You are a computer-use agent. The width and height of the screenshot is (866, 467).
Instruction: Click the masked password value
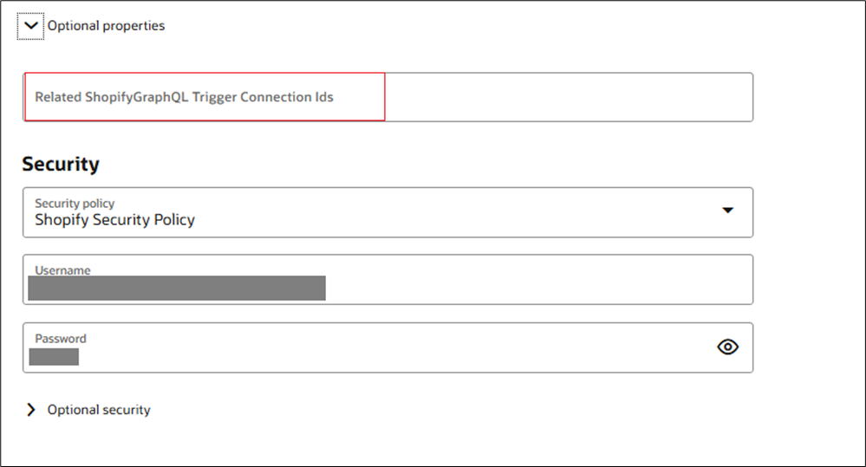point(54,356)
